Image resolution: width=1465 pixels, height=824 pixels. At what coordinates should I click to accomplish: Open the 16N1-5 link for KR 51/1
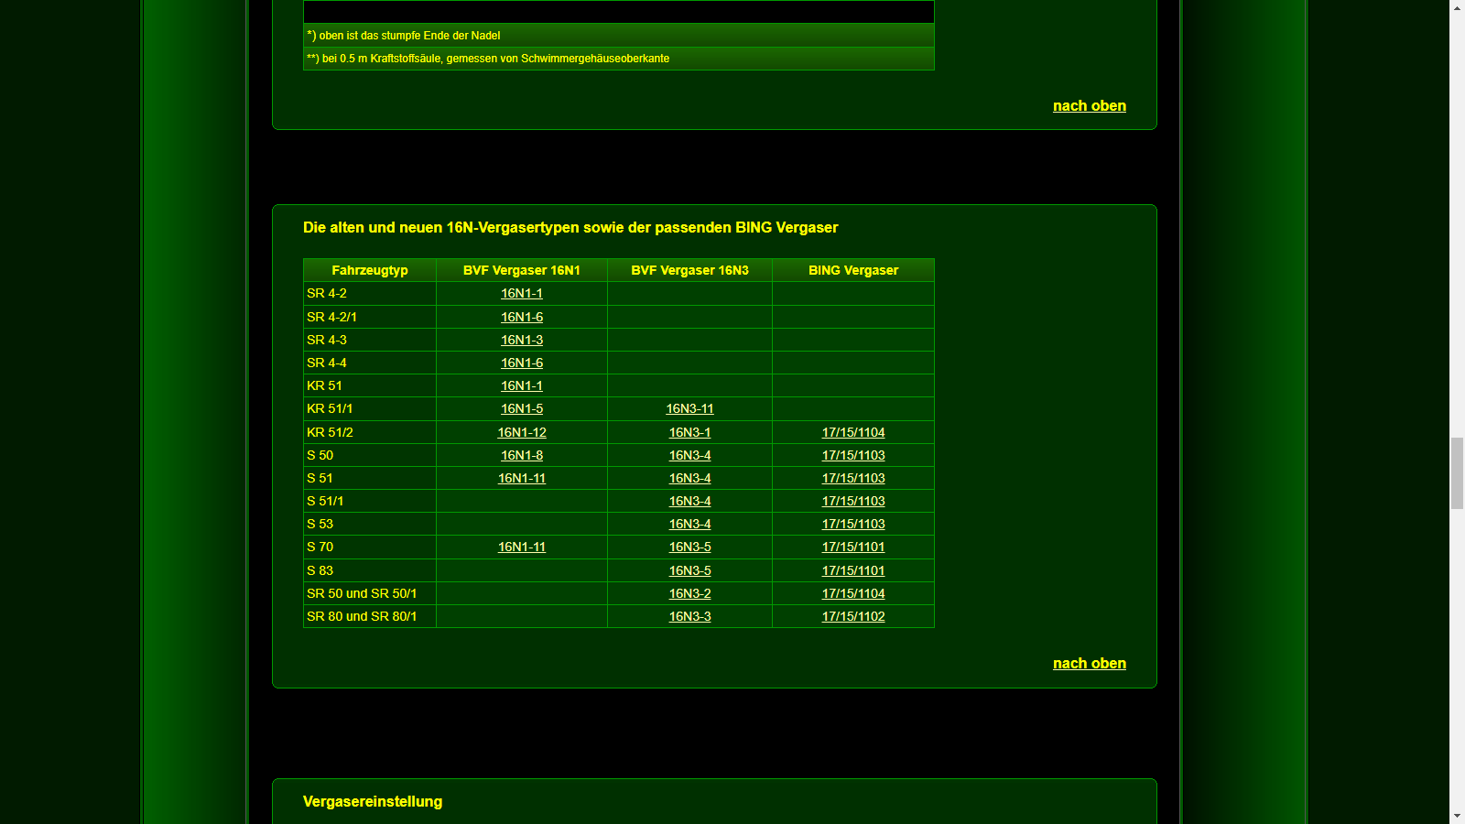pos(521,409)
